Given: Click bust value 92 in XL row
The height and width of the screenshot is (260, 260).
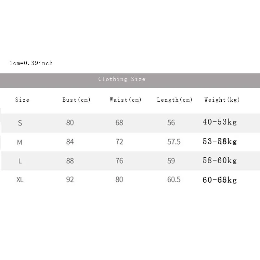Looking at the screenshot, I should (x=70, y=179).
